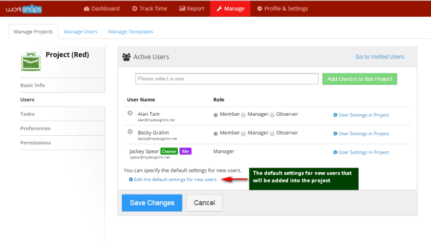Click the Save Changes button
431x244 pixels.
152,203
